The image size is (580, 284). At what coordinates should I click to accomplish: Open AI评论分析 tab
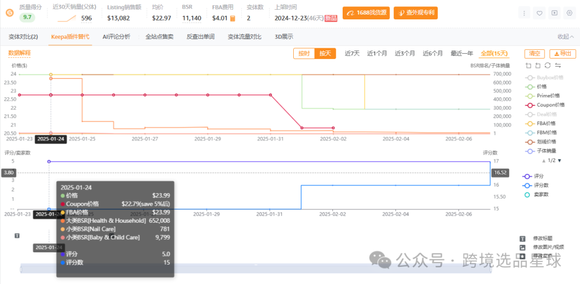coord(116,37)
